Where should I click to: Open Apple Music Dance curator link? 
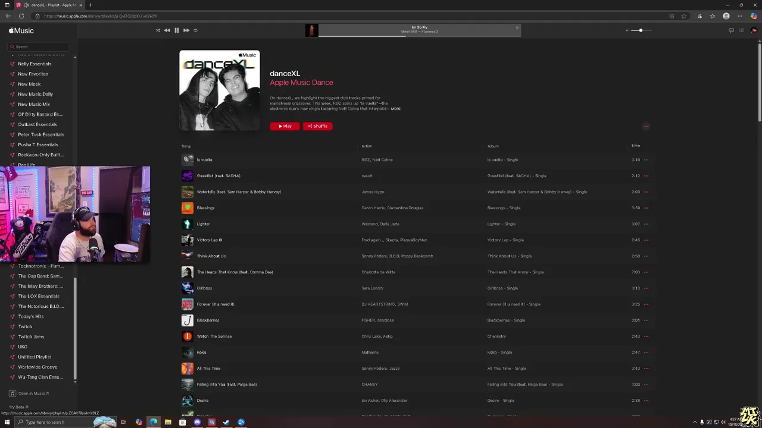pyautogui.click(x=301, y=83)
